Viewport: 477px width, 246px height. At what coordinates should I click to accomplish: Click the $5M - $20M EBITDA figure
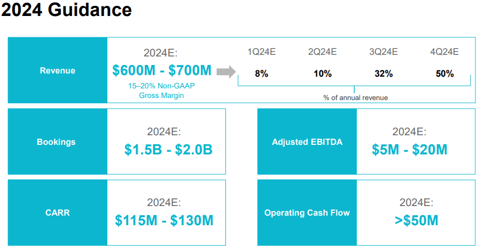tap(410, 150)
